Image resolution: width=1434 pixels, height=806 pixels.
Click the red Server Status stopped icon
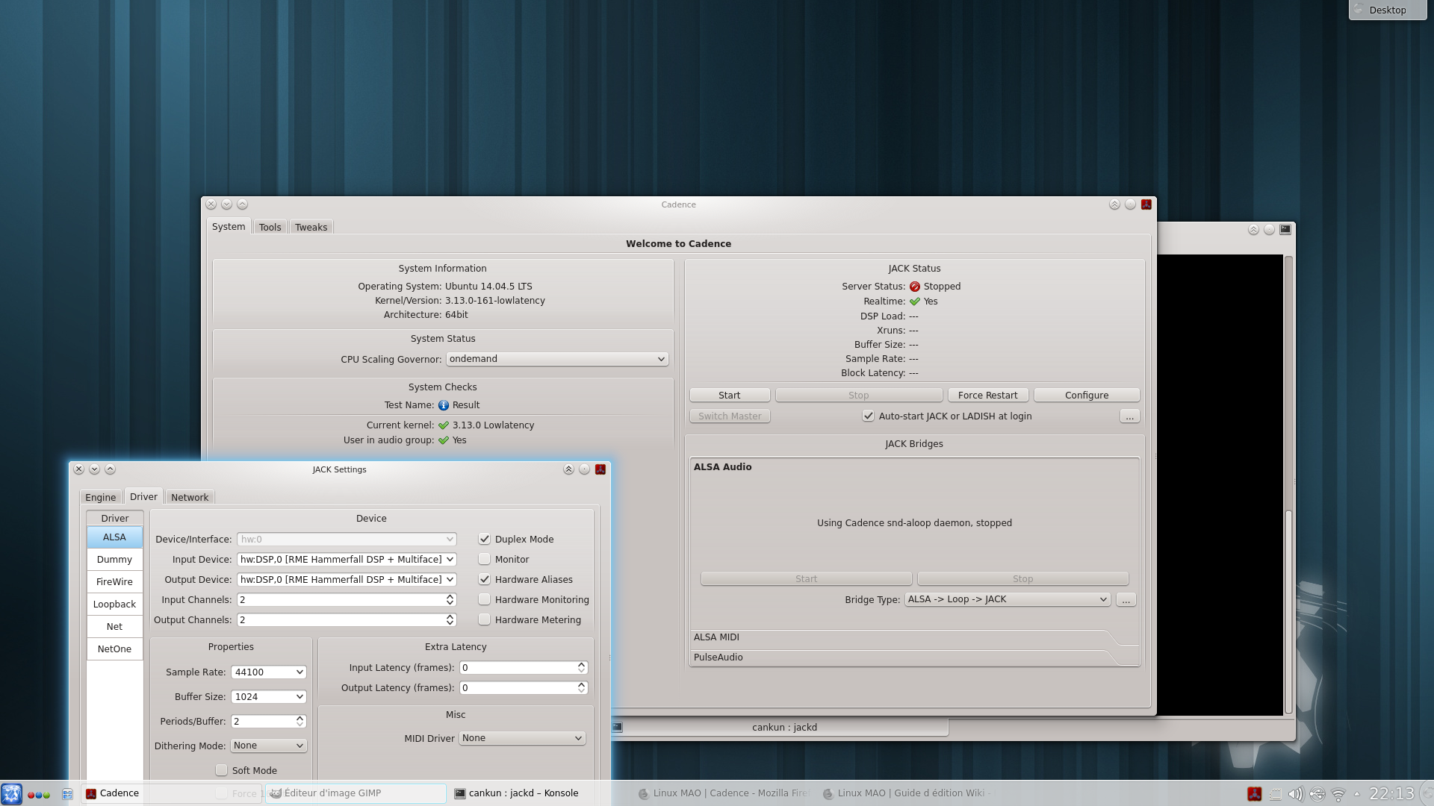(x=915, y=287)
